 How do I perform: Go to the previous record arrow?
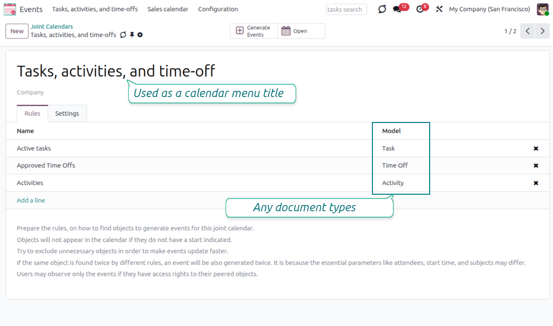(528, 31)
